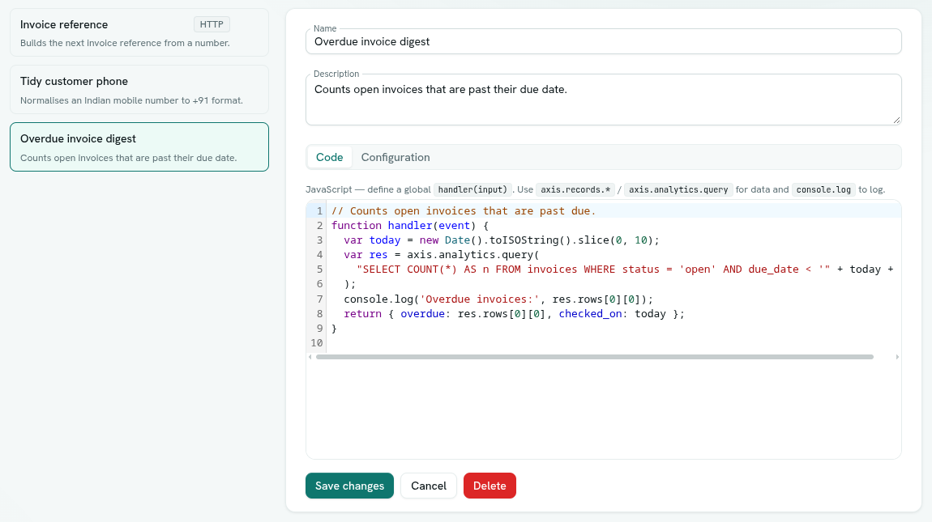Click the closing brace on line 9
The width and height of the screenshot is (932, 522).
(334, 328)
